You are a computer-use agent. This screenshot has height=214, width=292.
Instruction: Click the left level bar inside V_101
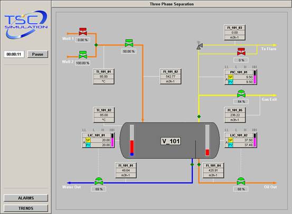point(132,141)
